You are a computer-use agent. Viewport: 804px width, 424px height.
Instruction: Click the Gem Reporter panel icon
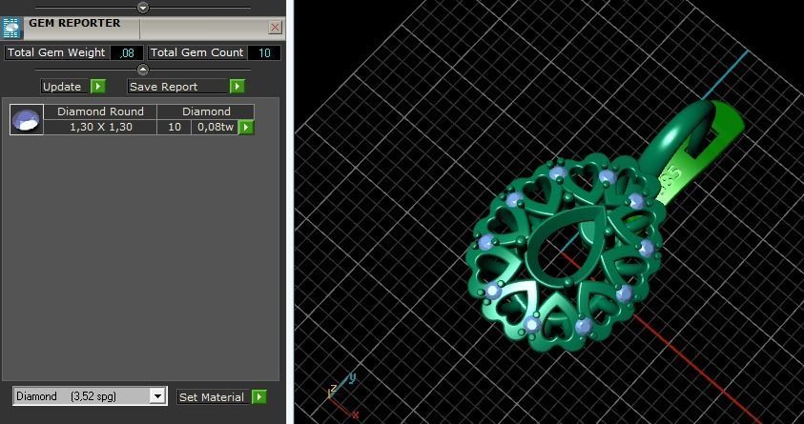tap(11, 28)
